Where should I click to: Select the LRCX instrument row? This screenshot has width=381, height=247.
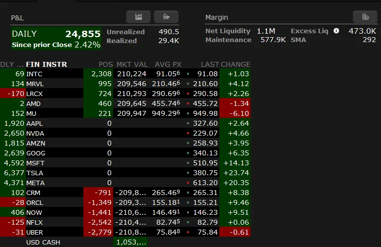tap(125, 94)
